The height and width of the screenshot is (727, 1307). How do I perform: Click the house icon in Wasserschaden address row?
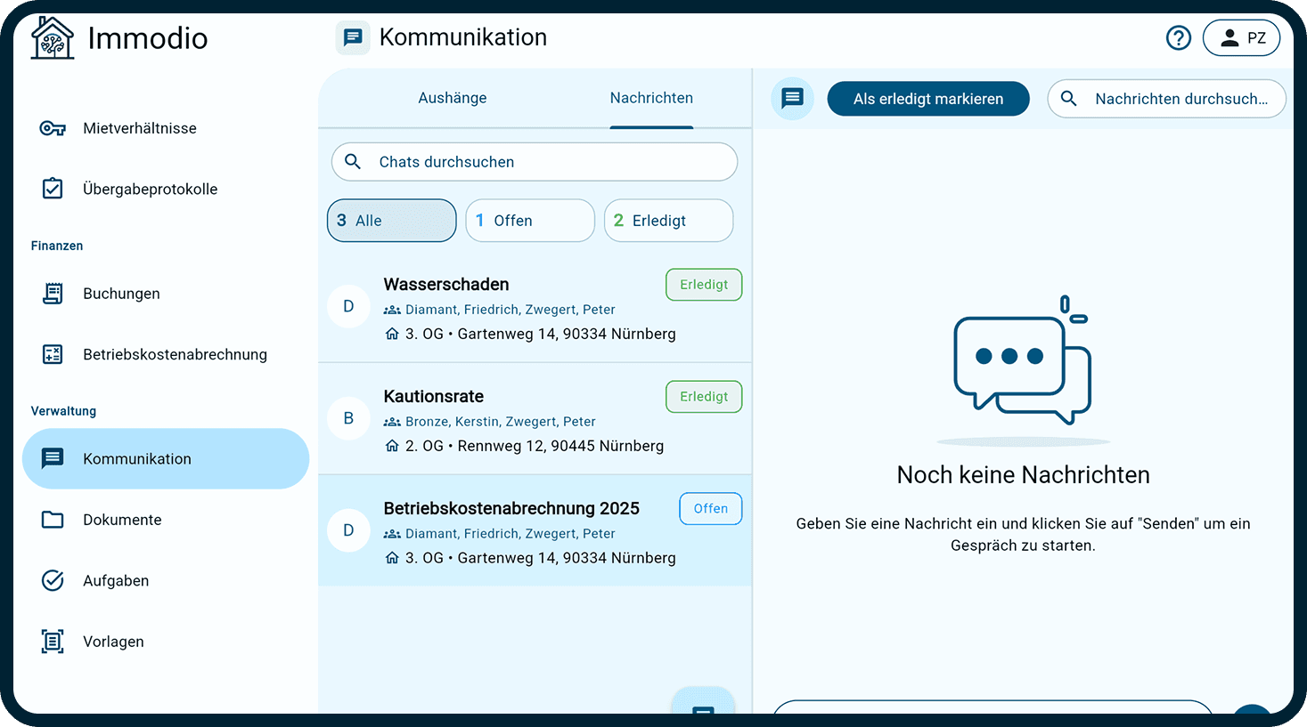[x=392, y=334]
